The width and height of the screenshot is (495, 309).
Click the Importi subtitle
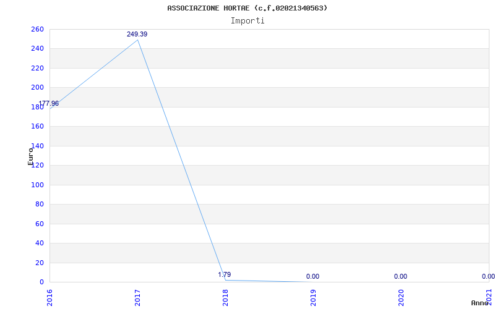247,21
